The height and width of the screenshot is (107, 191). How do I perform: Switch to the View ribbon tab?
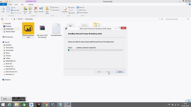(22, 4)
